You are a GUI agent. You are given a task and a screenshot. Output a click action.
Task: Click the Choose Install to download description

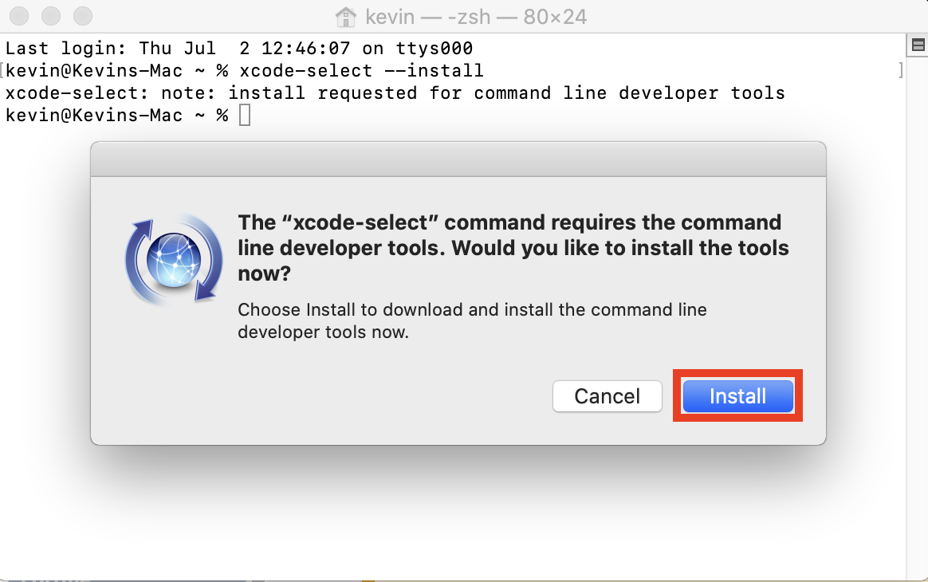(x=472, y=320)
